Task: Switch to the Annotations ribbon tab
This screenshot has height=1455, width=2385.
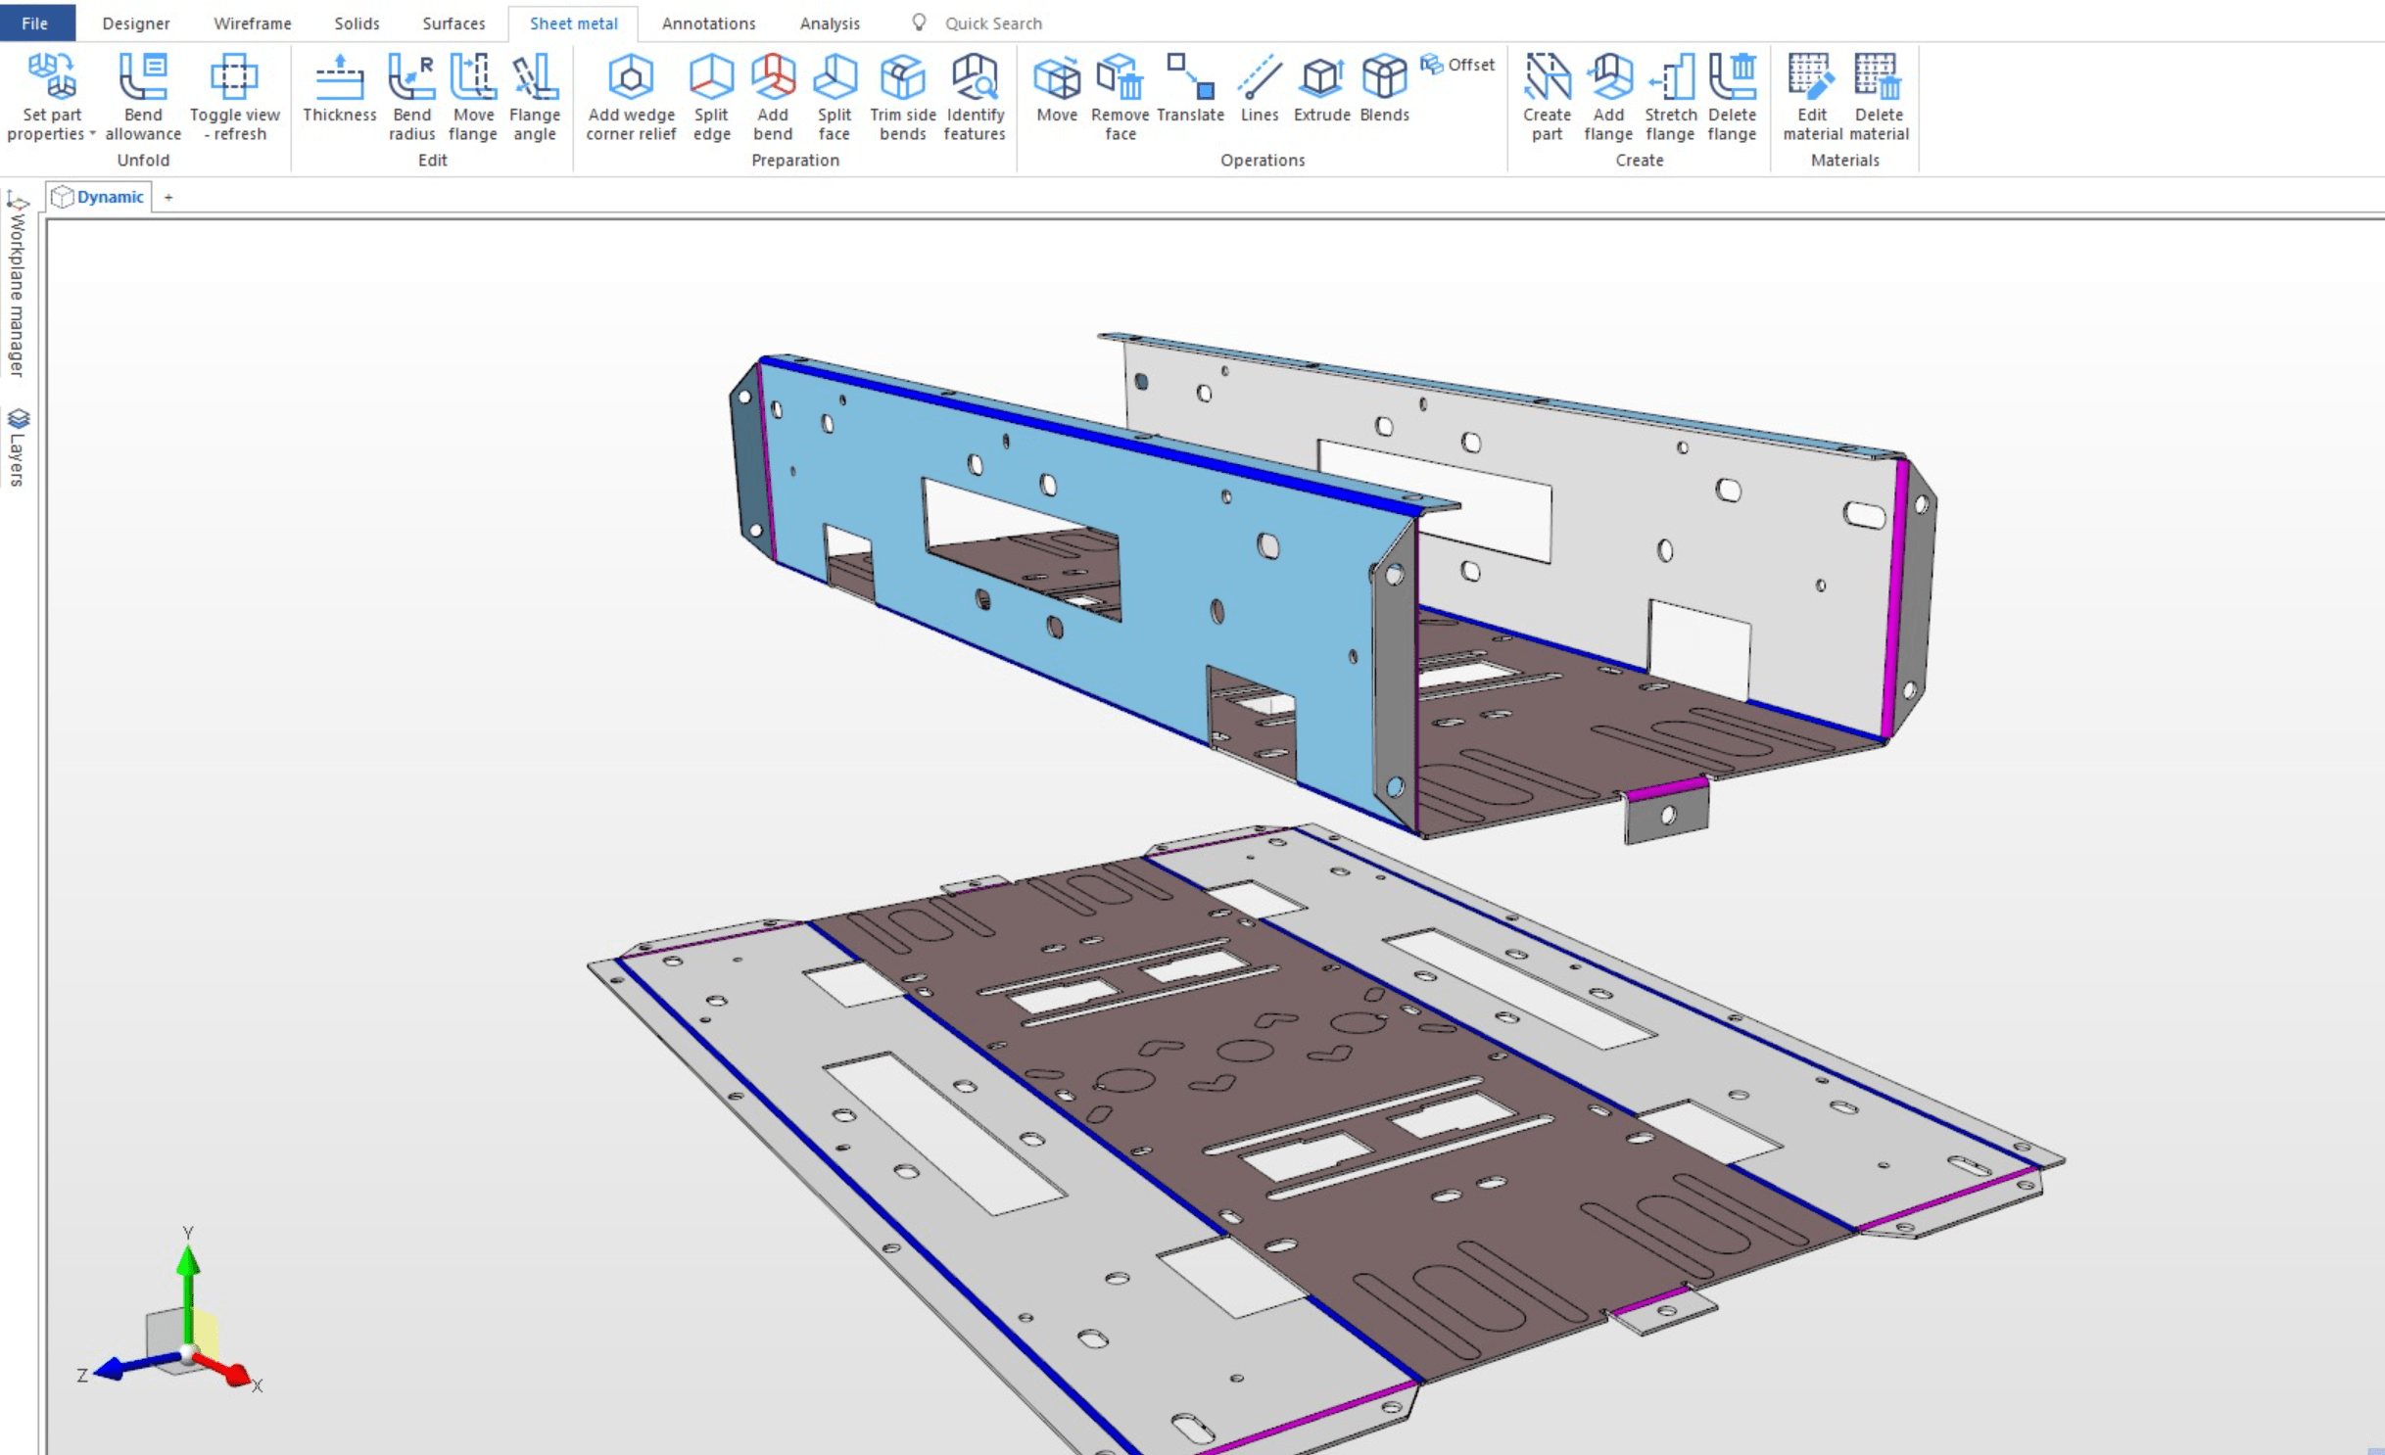Action: tap(707, 23)
